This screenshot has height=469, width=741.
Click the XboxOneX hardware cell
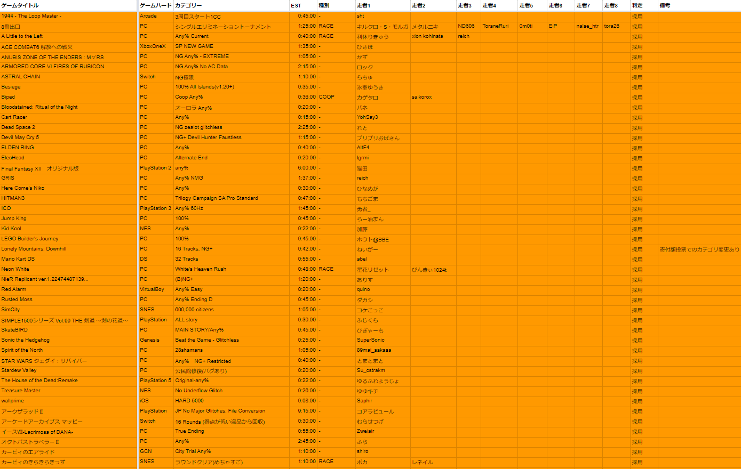coord(156,47)
